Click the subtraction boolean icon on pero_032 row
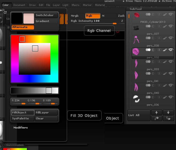Screen dimensions: 176x150 point(153,50)
